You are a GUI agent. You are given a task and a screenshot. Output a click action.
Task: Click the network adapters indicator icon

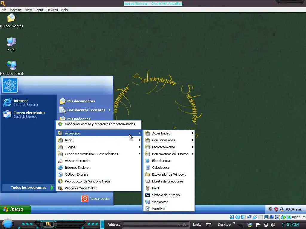point(249,217)
